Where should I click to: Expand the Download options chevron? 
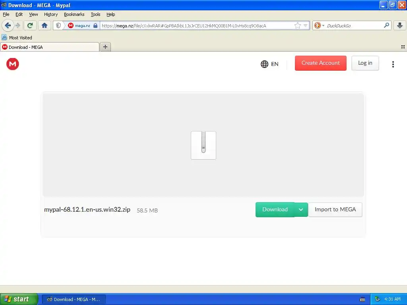coord(301,210)
